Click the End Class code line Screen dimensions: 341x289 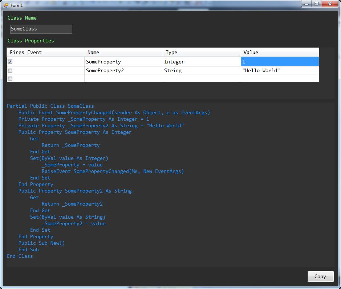[20, 256]
